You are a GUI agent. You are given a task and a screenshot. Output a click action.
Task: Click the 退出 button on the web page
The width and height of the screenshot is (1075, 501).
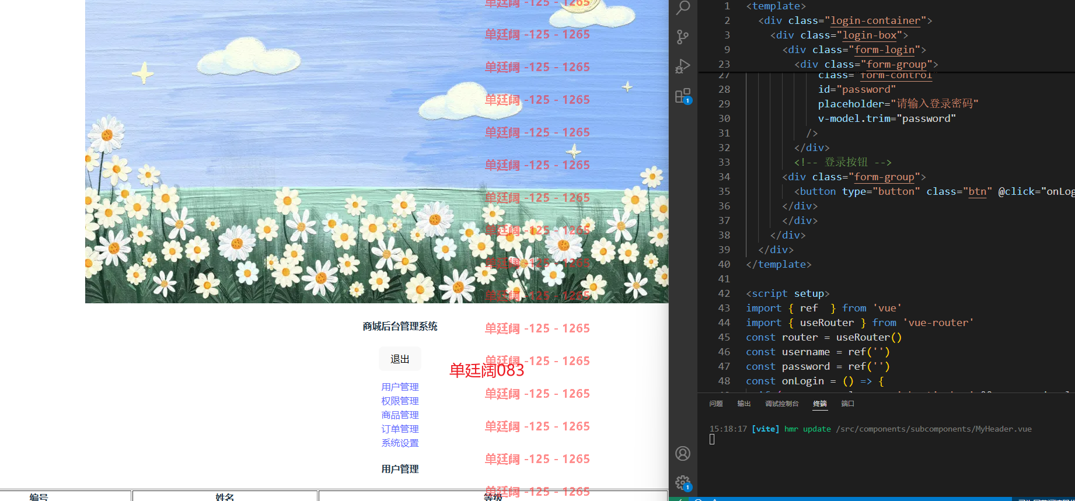(400, 359)
